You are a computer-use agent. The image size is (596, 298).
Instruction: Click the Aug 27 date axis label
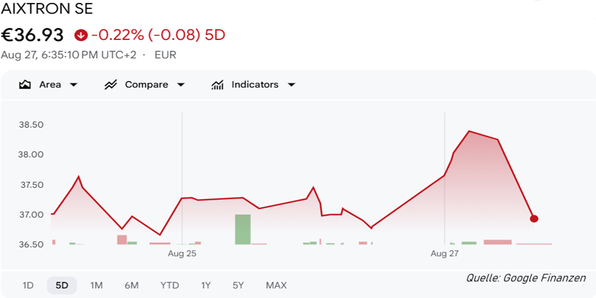click(445, 253)
